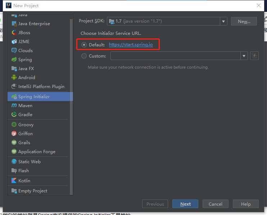Viewport: 267px width, 215px height.
Task: Click the Flash folder icon
Action: click(14, 170)
